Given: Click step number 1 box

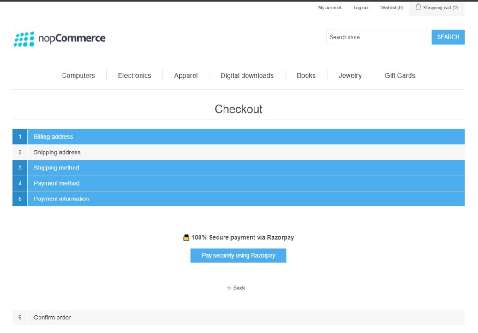Looking at the screenshot, I should [20, 136].
